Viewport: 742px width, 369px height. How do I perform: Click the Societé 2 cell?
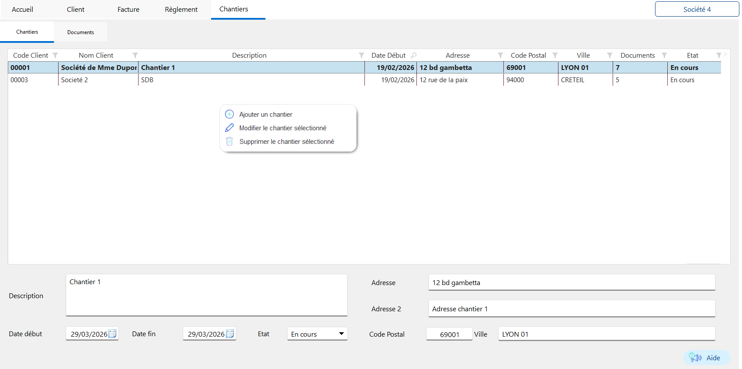98,80
